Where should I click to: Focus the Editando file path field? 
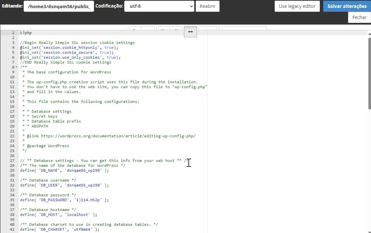tap(59, 6)
